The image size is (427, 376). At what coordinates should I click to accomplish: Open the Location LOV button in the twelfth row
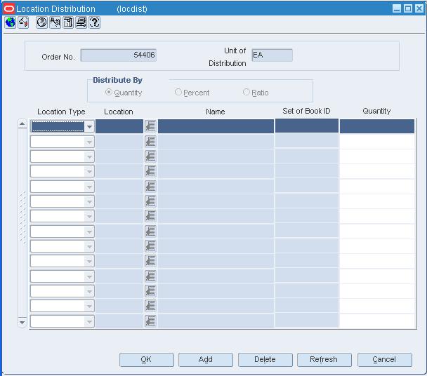[150, 291]
